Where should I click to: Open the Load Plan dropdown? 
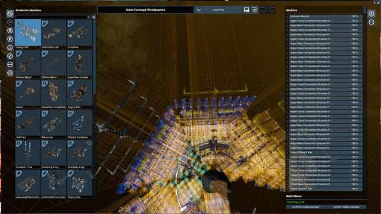(218, 10)
